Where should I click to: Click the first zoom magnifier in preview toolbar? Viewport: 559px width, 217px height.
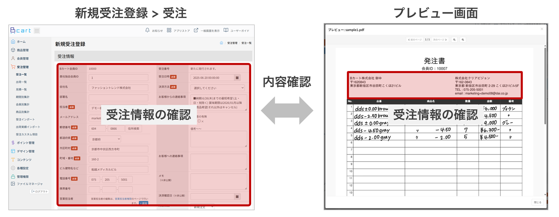pos(455,39)
